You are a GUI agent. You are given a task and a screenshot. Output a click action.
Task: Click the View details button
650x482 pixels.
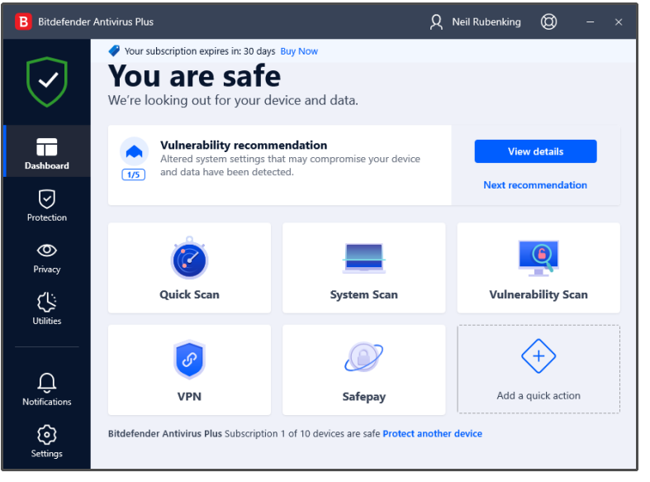[x=535, y=151]
